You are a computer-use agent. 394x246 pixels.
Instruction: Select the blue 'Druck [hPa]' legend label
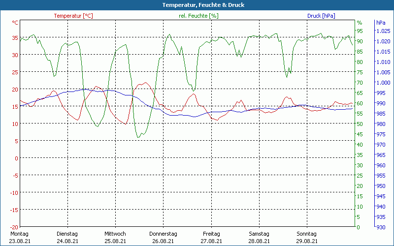[x=321, y=16]
